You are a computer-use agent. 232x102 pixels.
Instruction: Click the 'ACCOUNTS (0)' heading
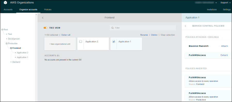click(52, 56)
